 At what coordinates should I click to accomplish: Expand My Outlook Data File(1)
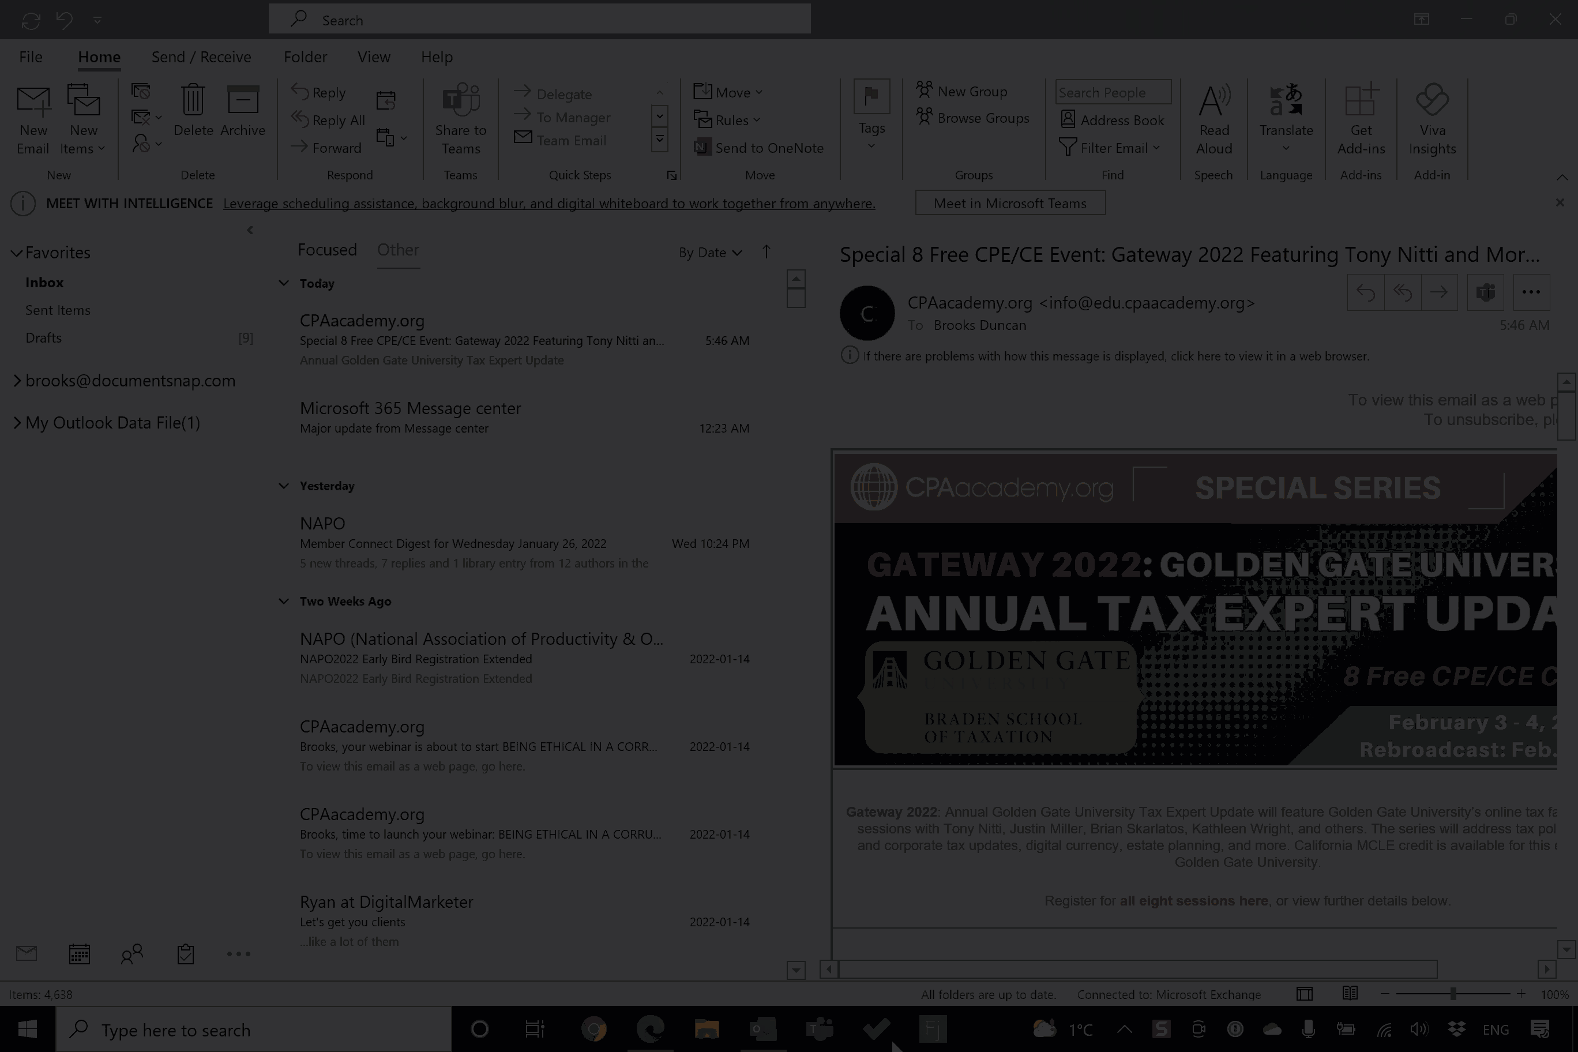click(x=17, y=423)
